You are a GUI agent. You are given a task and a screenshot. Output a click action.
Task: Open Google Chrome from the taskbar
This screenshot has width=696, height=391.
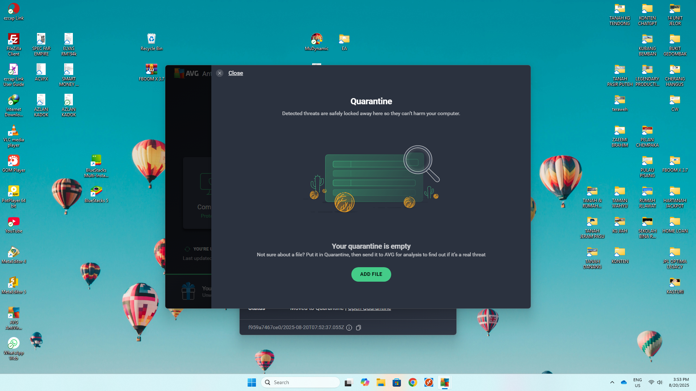point(413,382)
